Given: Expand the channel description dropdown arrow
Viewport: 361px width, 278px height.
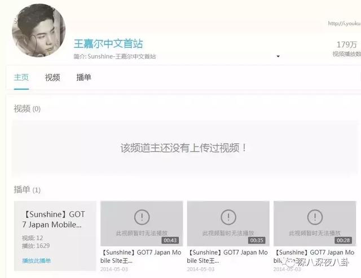Looking at the screenshot, I should click(x=278, y=56).
